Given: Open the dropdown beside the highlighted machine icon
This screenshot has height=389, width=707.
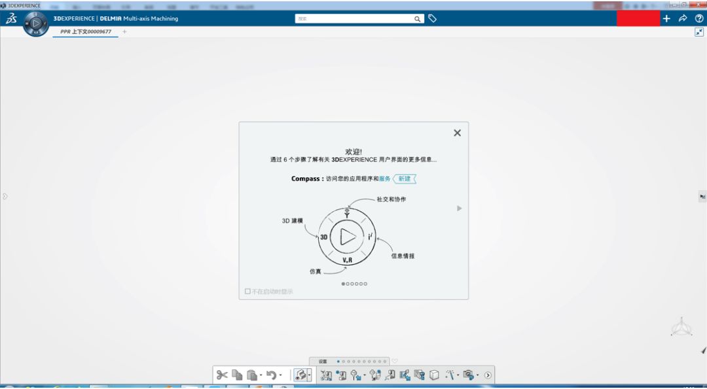Looking at the screenshot, I should point(309,375).
